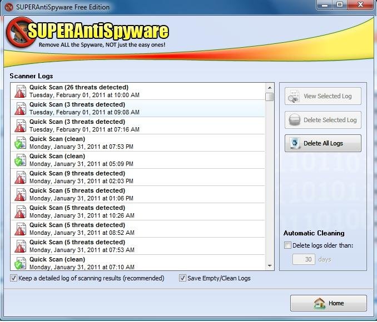Click the scroll up arrow of the logs list
Viewport: 377px width, 322px height.
click(x=270, y=88)
